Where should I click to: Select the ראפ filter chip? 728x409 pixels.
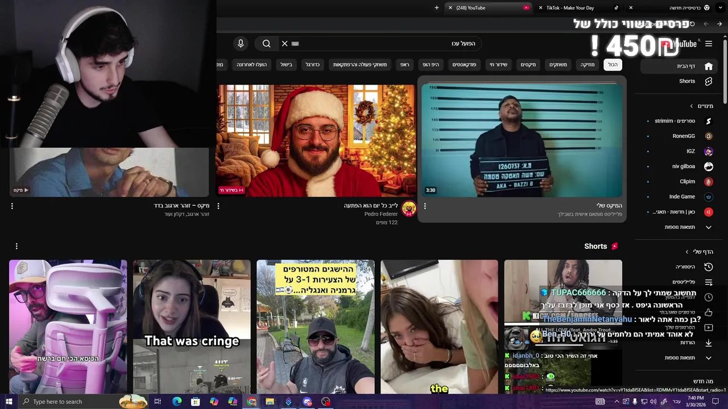(x=405, y=65)
